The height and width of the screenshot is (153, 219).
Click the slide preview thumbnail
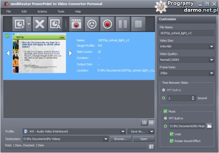point(39,53)
